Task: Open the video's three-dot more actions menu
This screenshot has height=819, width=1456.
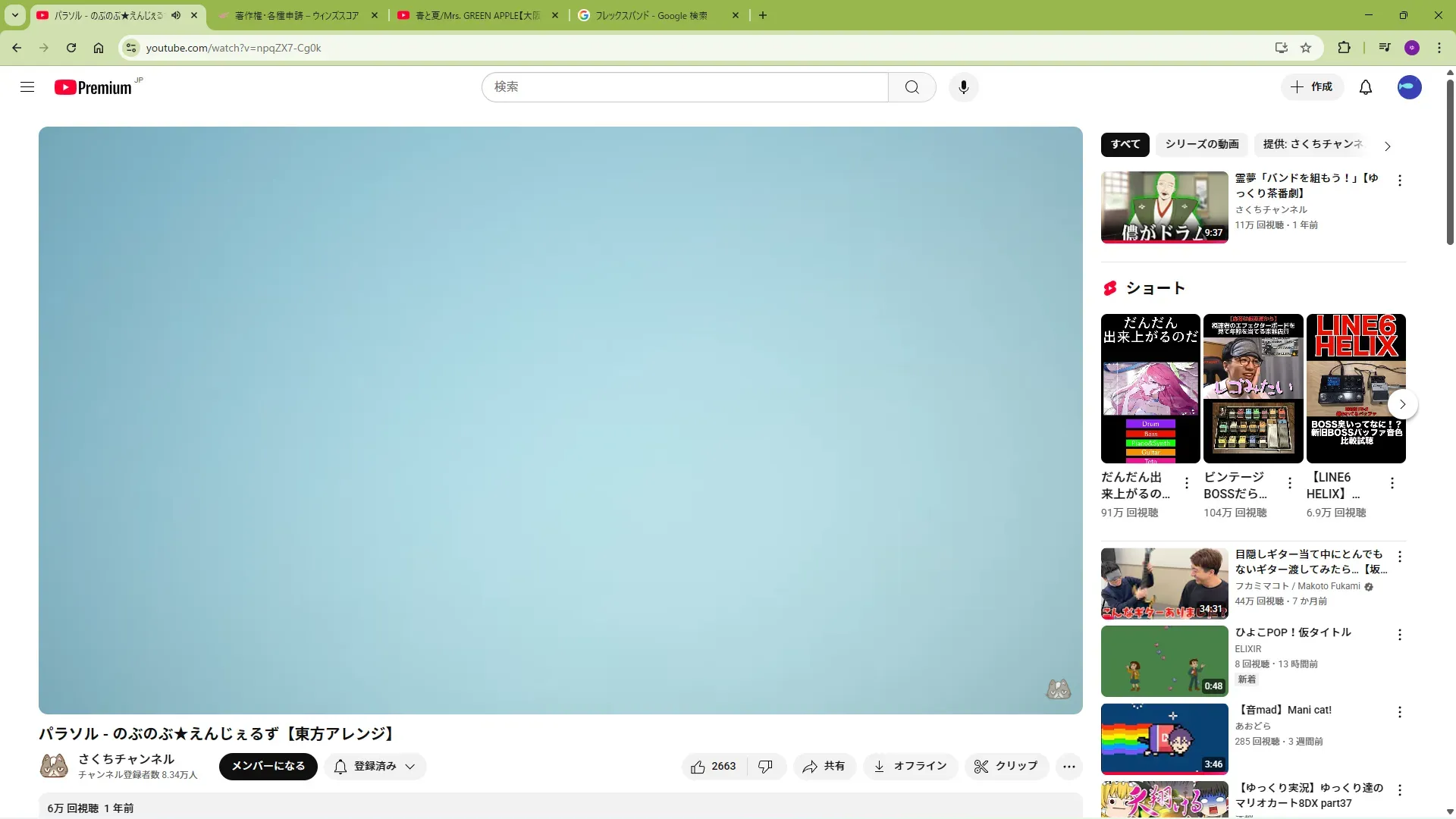Action: (x=1068, y=767)
